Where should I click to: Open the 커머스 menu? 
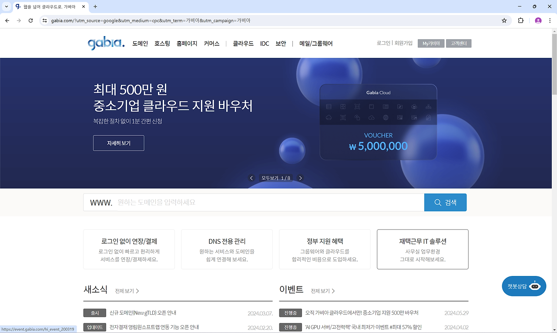(211, 44)
